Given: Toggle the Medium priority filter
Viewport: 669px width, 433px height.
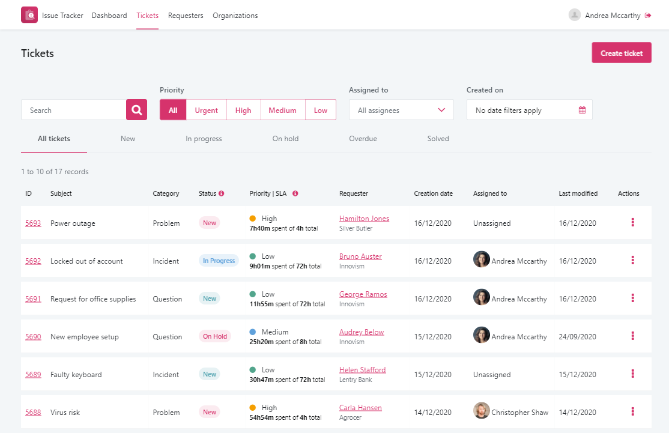Looking at the screenshot, I should coord(282,110).
